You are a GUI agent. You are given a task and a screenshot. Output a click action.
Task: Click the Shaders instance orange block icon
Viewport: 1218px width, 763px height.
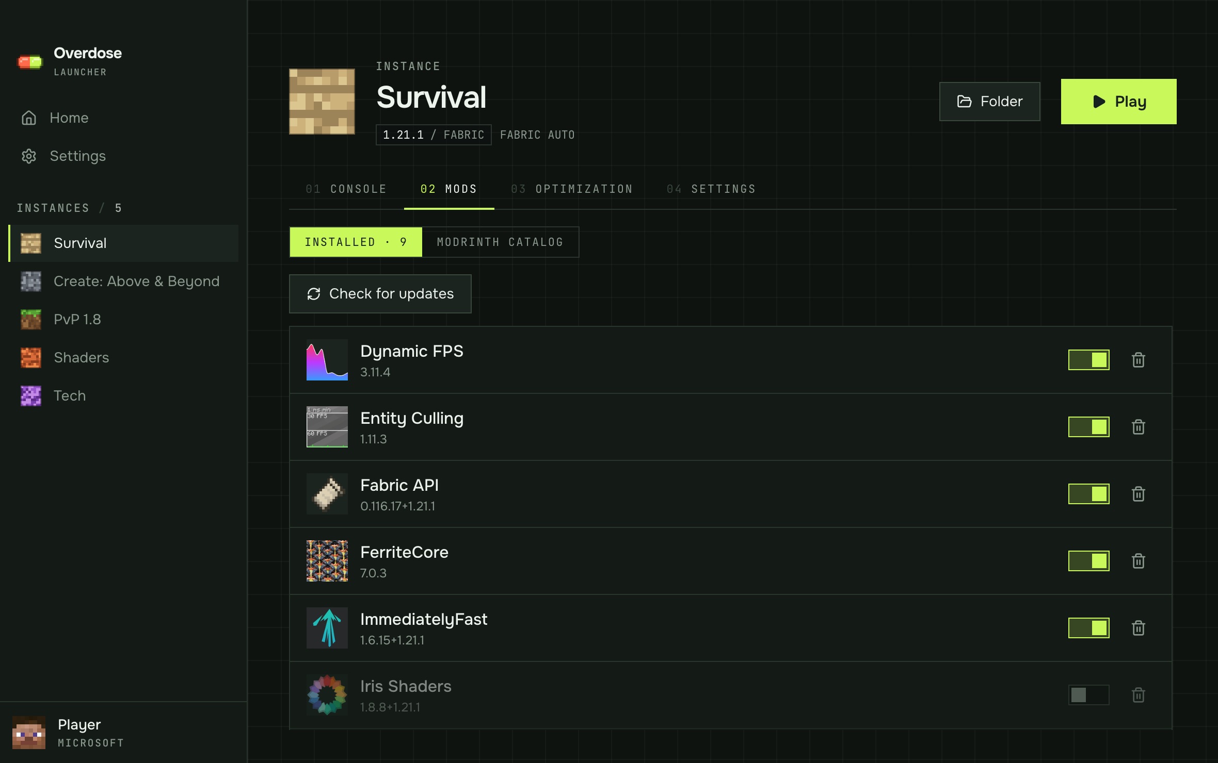[31, 358]
